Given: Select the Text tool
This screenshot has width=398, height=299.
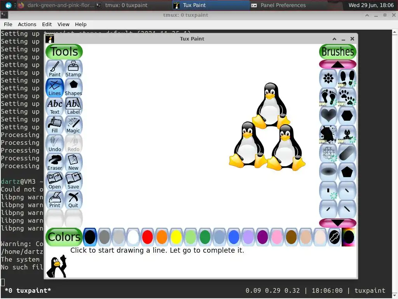Looking at the screenshot, I should click(x=54, y=106).
